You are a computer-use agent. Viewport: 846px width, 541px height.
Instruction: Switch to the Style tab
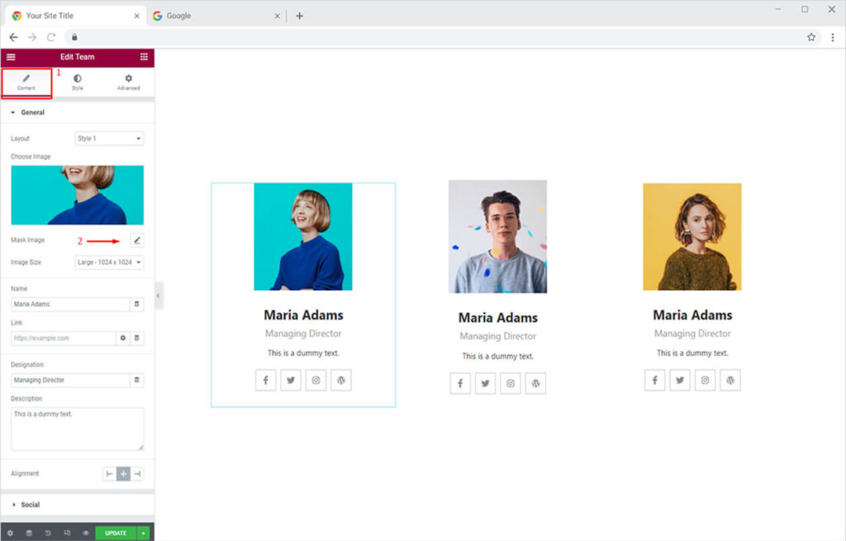click(x=78, y=82)
